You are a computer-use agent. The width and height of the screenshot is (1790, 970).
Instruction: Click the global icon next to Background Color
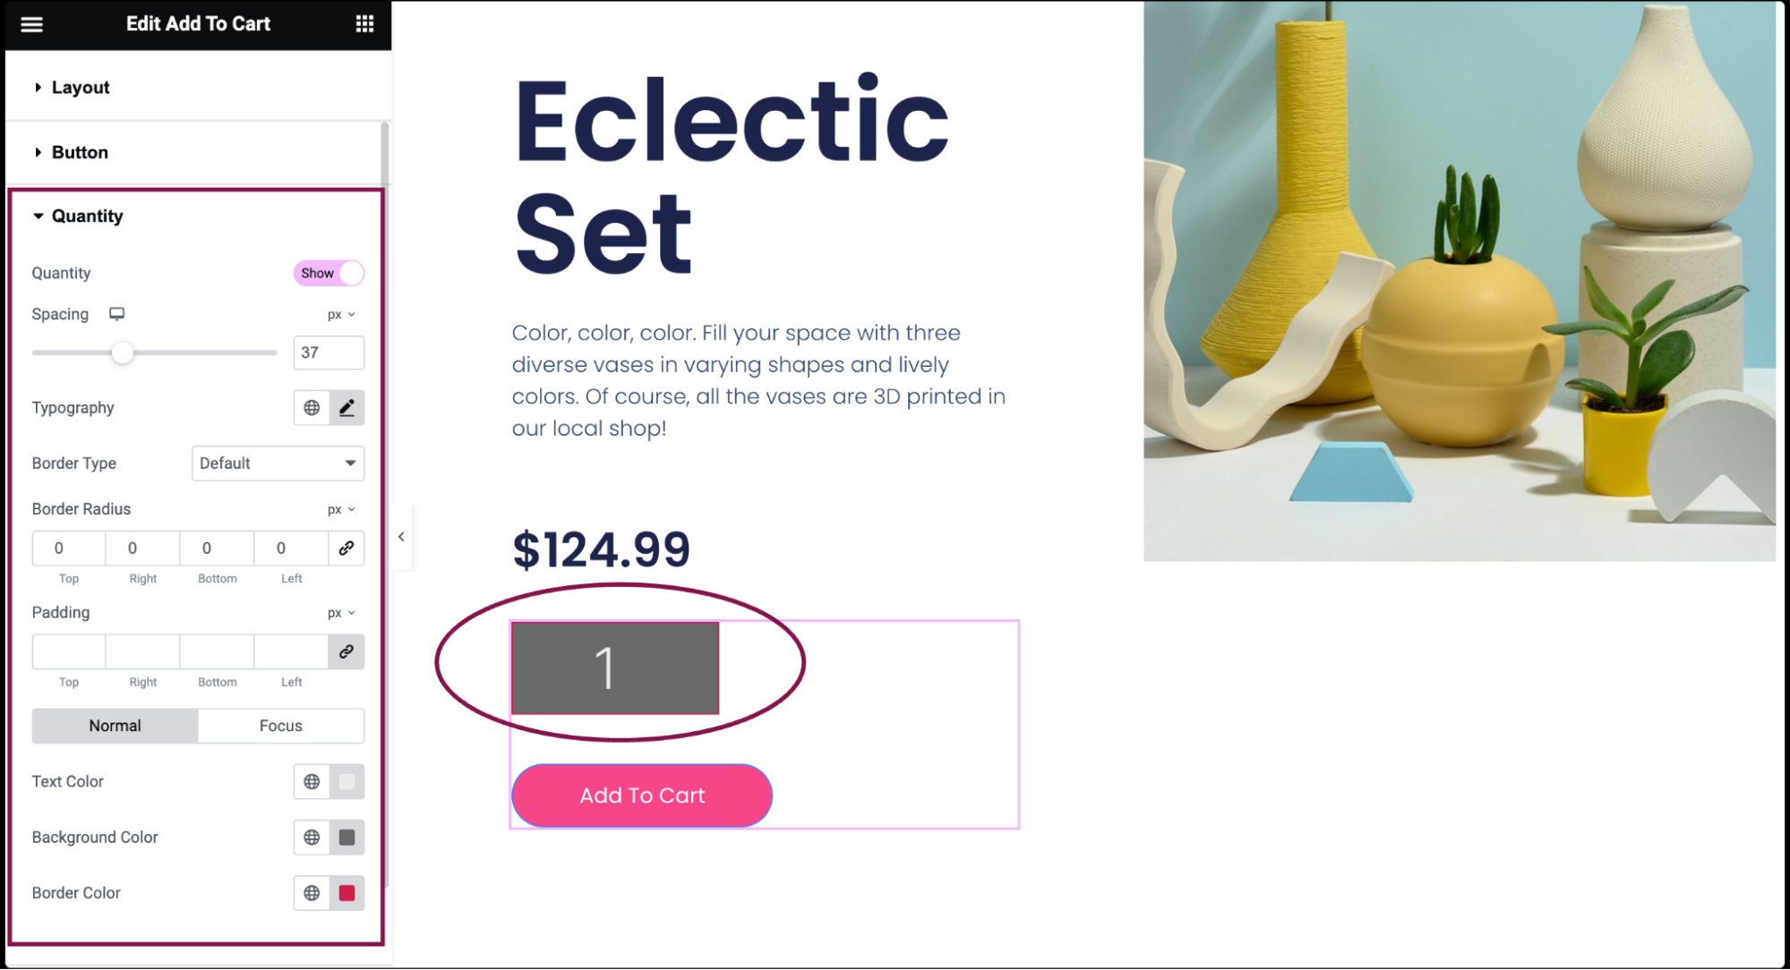coord(312,836)
